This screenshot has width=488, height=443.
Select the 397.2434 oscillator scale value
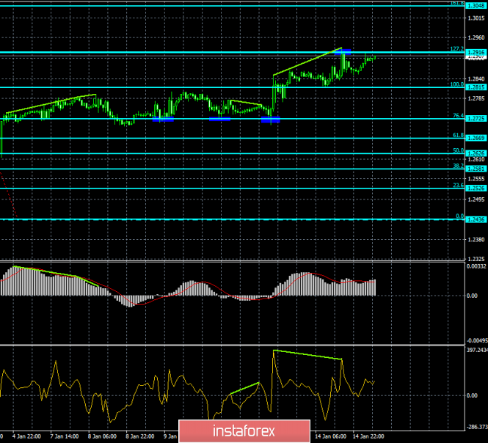click(475, 351)
